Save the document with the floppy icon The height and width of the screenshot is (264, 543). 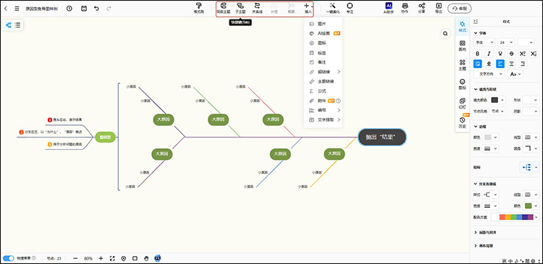pos(84,9)
